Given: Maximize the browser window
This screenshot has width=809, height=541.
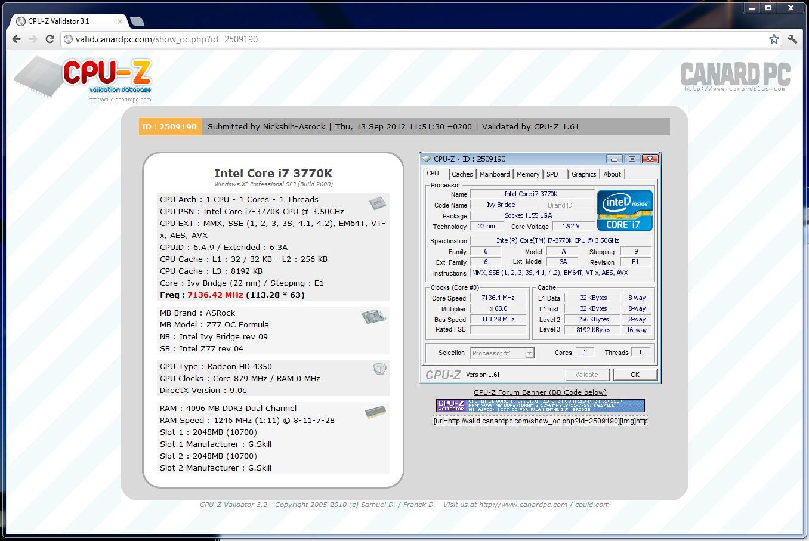Looking at the screenshot, I should point(769,8).
